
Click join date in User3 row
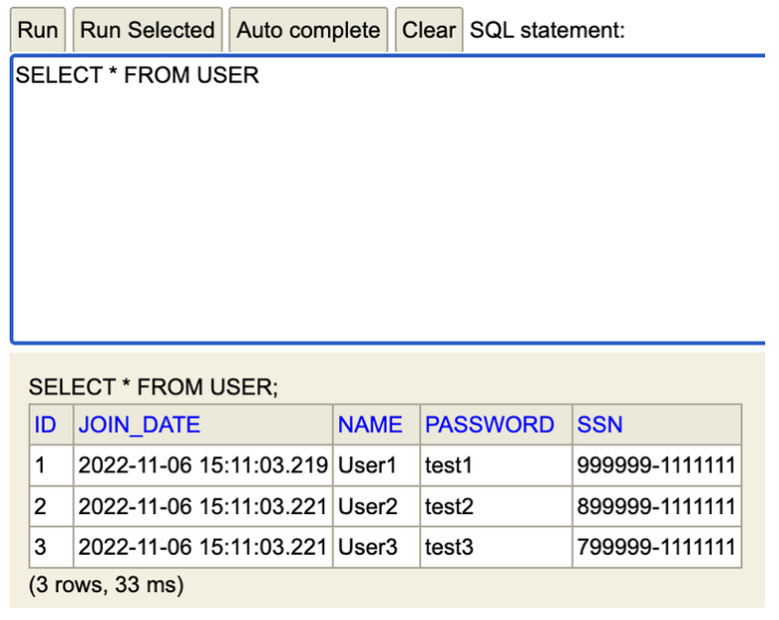203,548
